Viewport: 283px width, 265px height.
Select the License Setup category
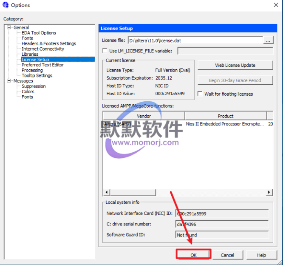tap(58, 60)
